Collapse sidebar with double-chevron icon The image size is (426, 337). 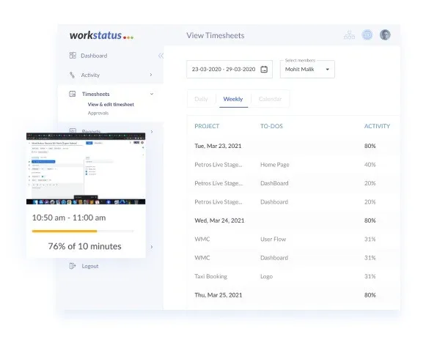click(x=161, y=56)
